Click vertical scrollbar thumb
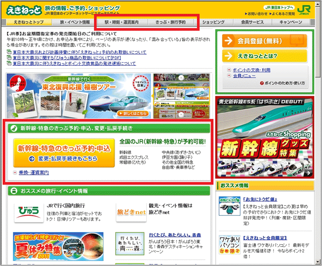Image resolution: width=322 pixels, height=266 pixels. pyautogui.click(x=318, y=42)
